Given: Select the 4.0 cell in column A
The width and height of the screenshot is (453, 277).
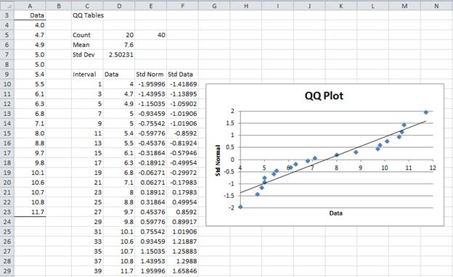Looking at the screenshot, I should pyautogui.click(x=30, y=25).
